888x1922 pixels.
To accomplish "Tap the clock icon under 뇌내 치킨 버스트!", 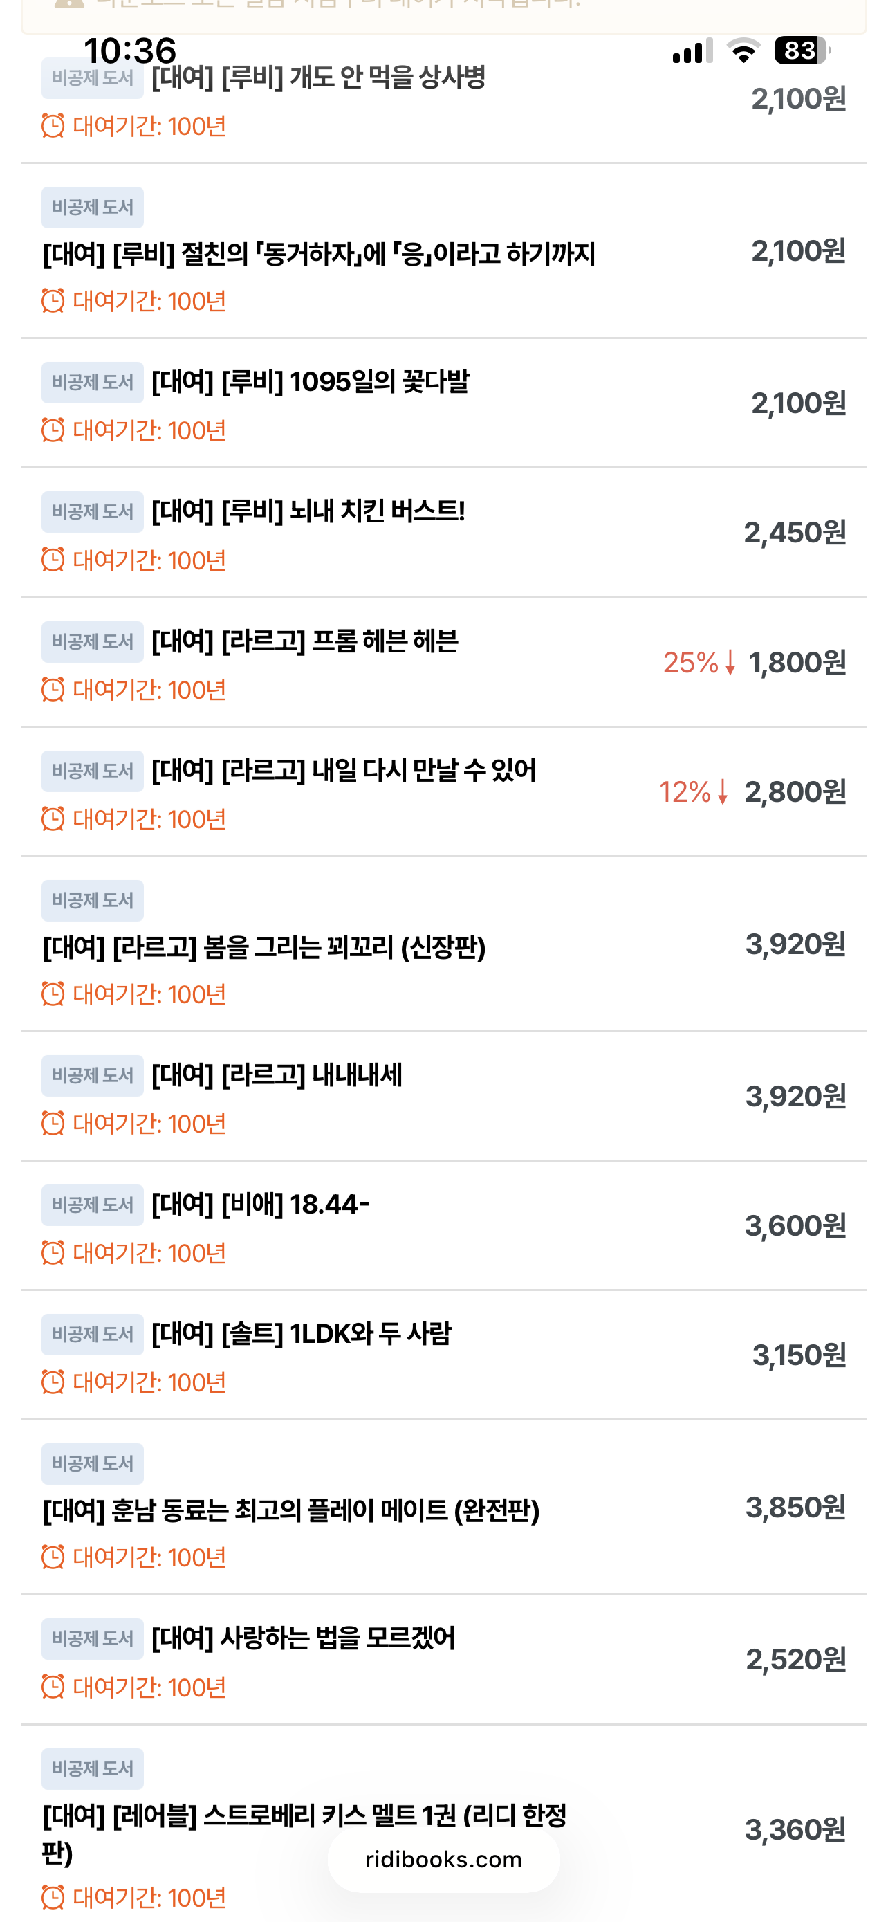I will (53, 560).
